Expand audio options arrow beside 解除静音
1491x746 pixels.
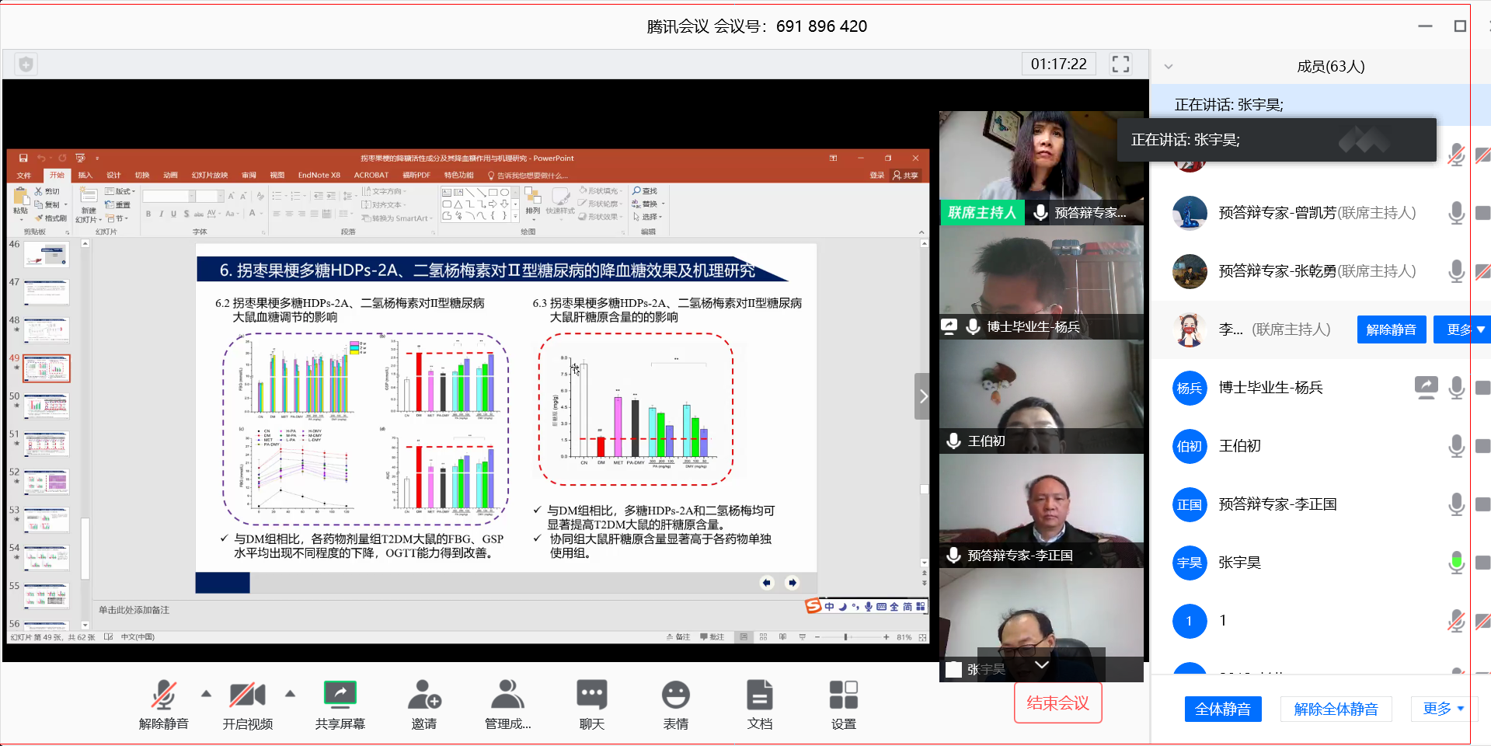206,693
